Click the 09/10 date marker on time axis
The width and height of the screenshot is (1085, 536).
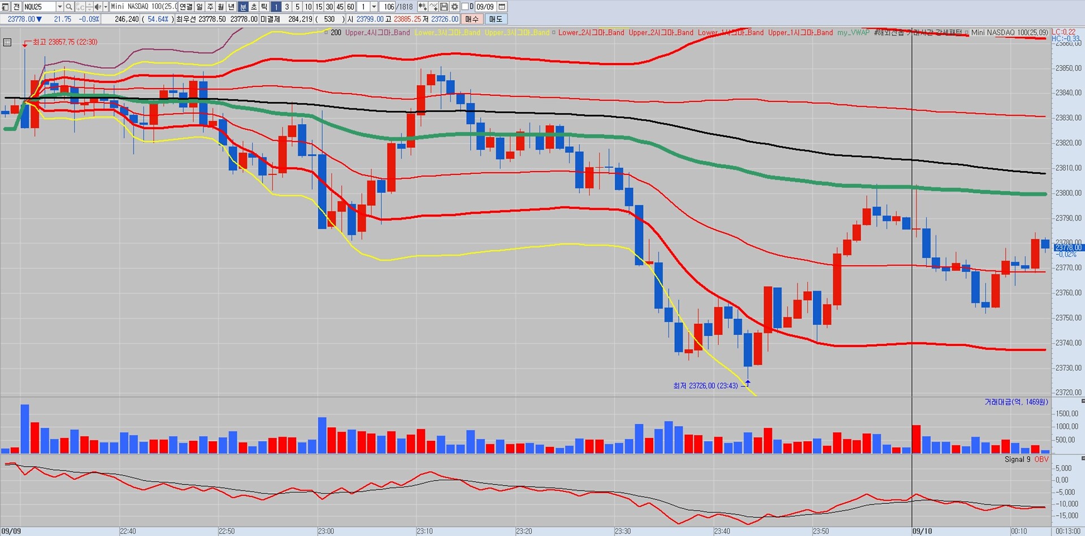(922, 531)
